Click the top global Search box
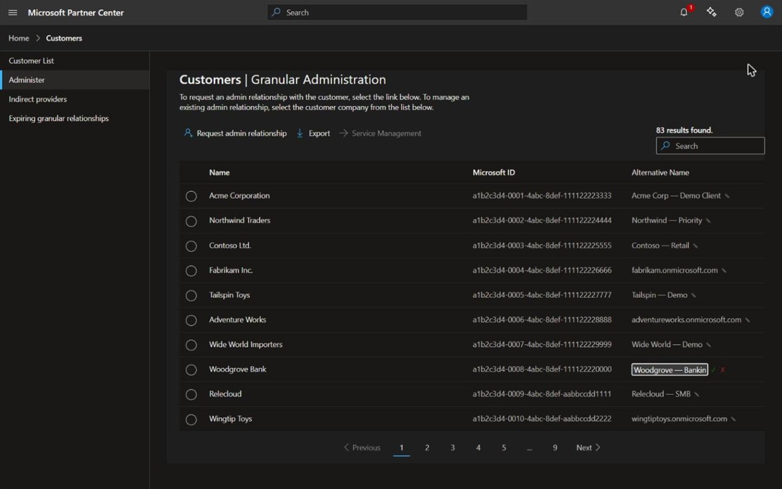This screenshot has width=782, height=489. pos(397,12)
